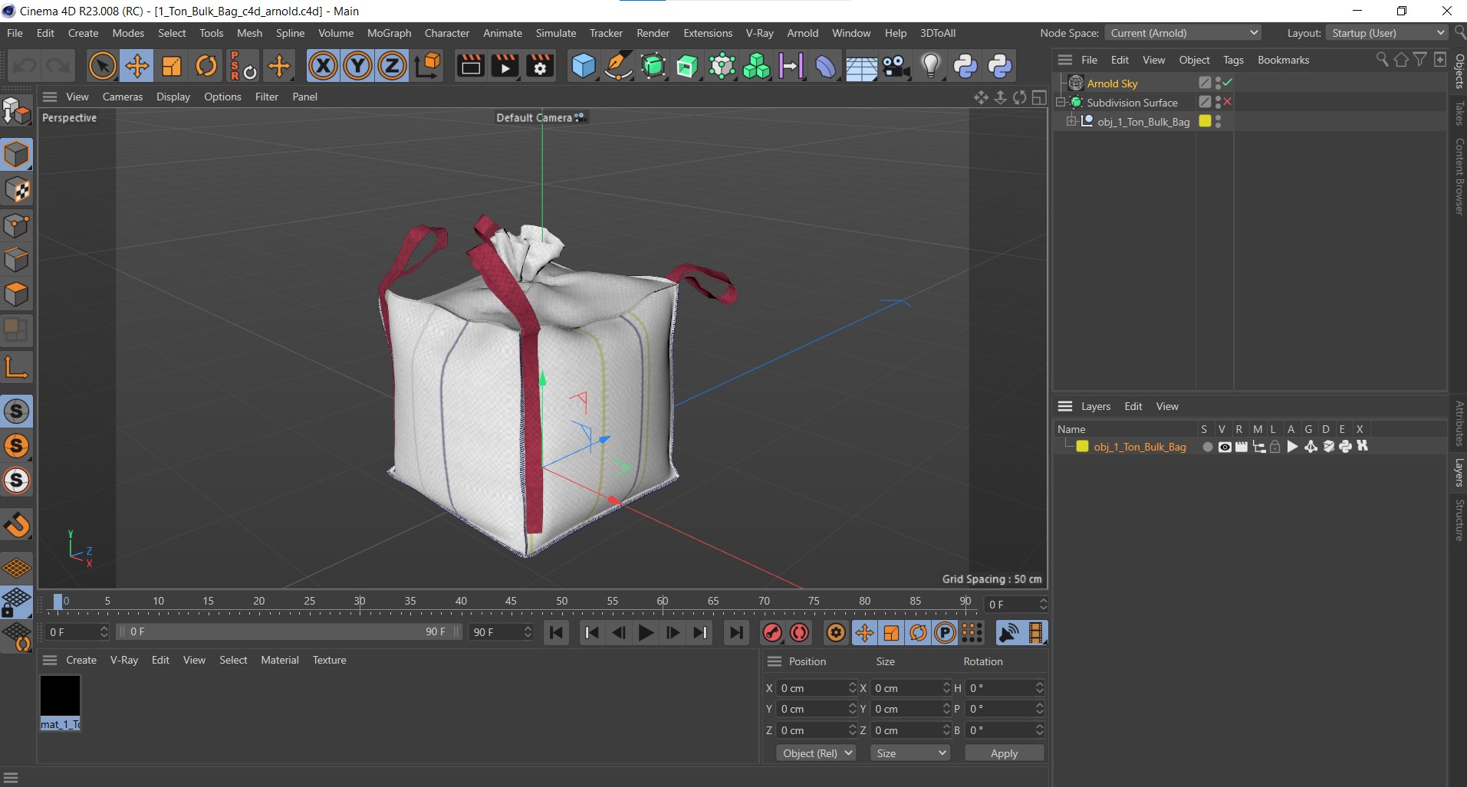This screenshot has height=787, width=1467.
Task: Click the Undo arrow icon
Action: point(25,66)
